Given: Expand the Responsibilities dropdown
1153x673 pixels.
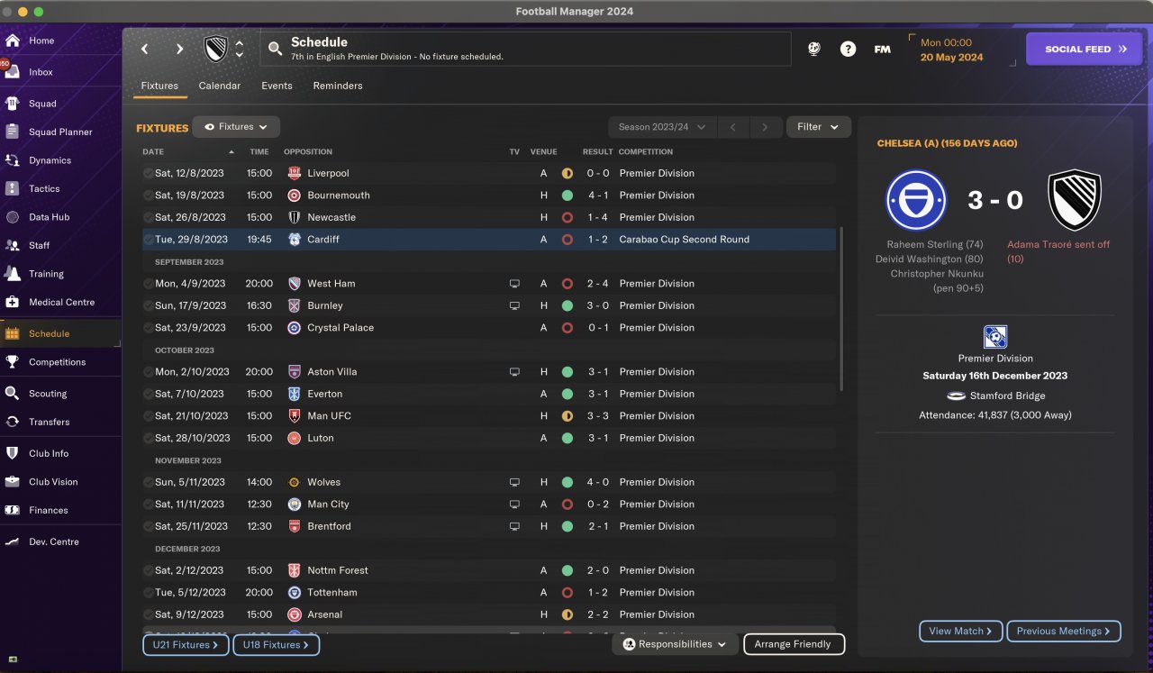Looking at the screenshot, I should coord(676,644).
